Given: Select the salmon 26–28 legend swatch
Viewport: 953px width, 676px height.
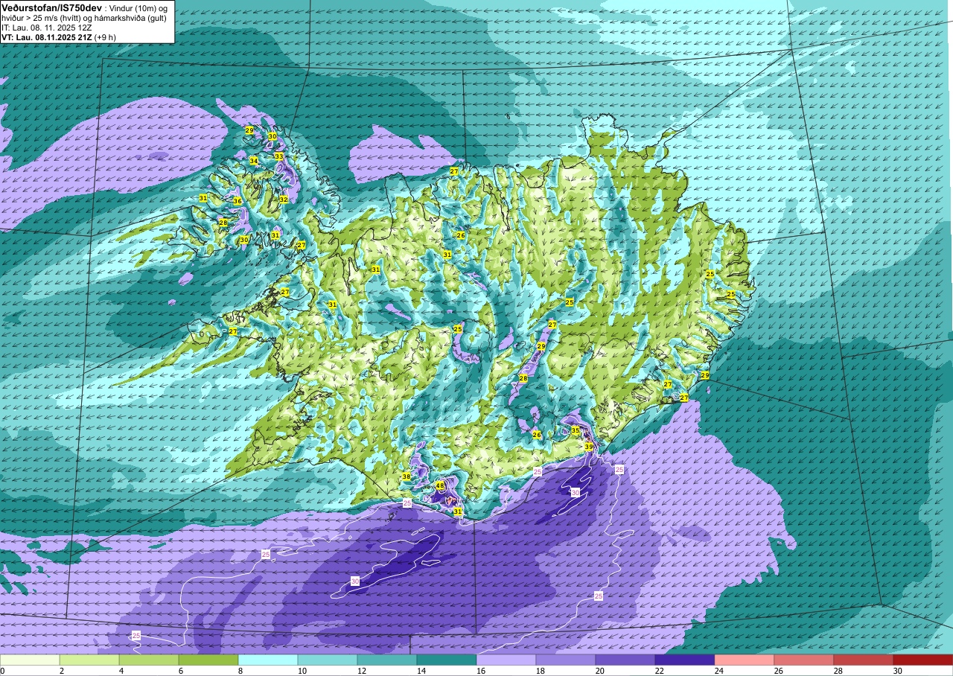Looking at the screenshot, I should (804, 660).
